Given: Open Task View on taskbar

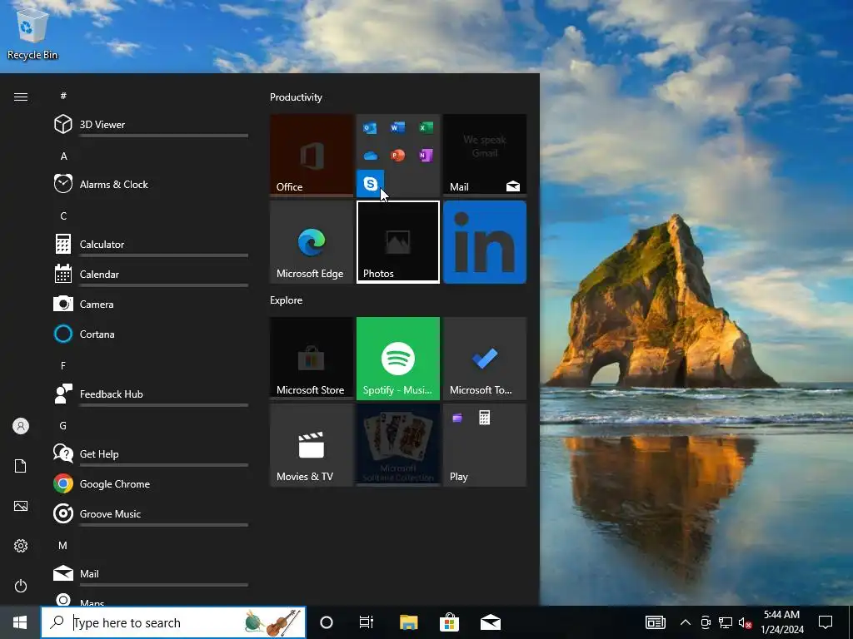Looking at the screenshot, I should 367,622.
